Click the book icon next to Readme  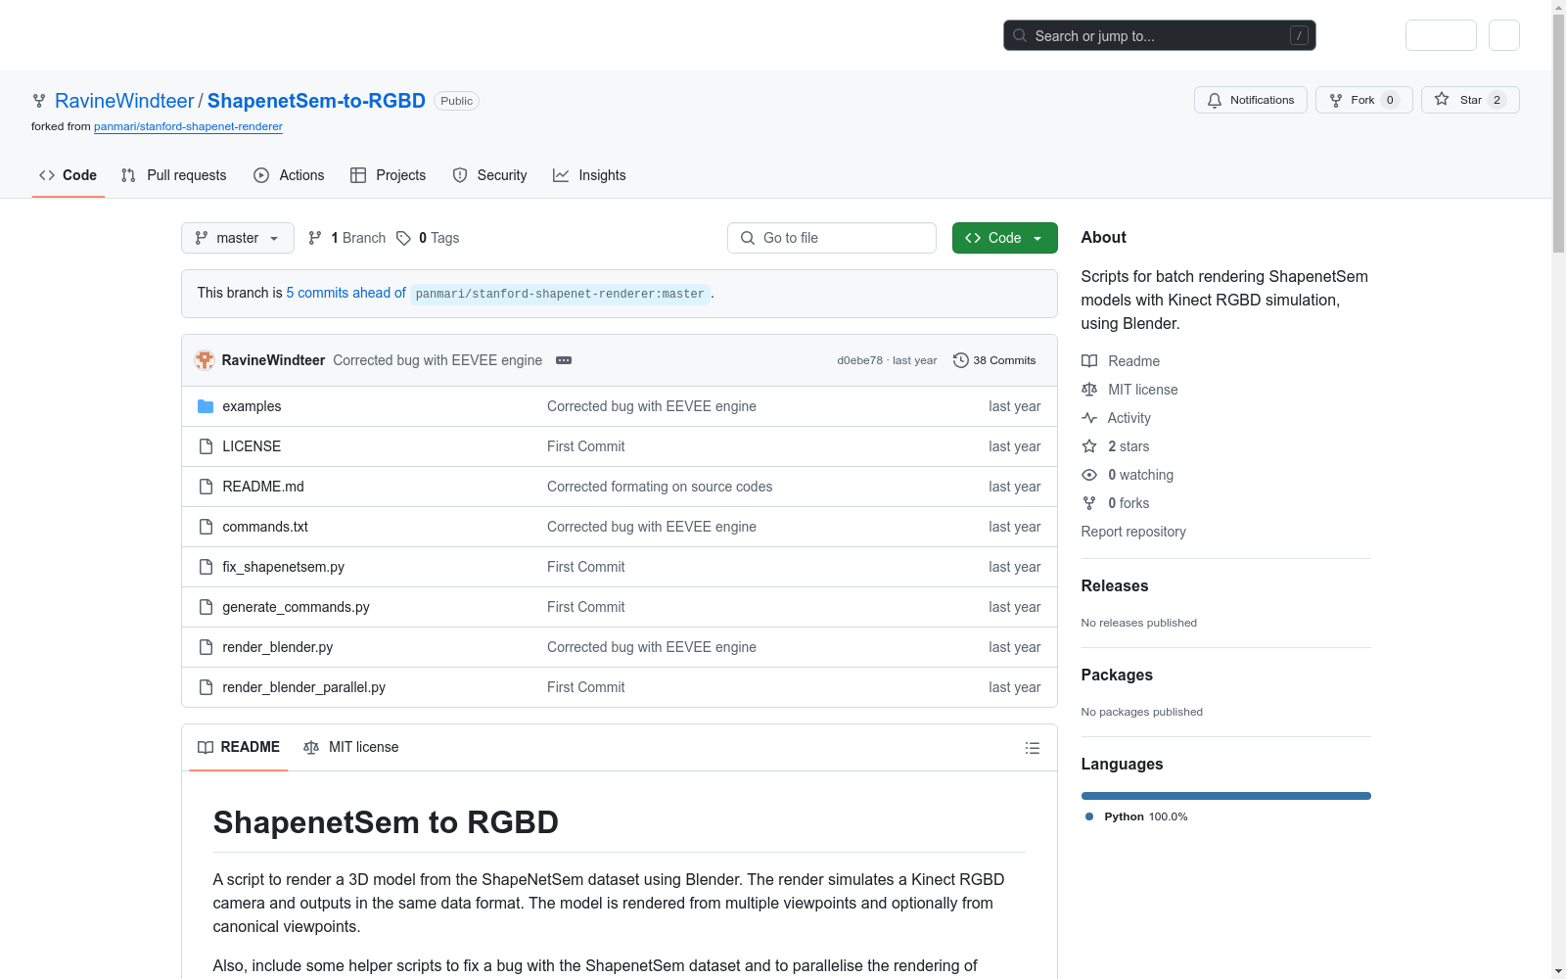[x=1089, y=361]
